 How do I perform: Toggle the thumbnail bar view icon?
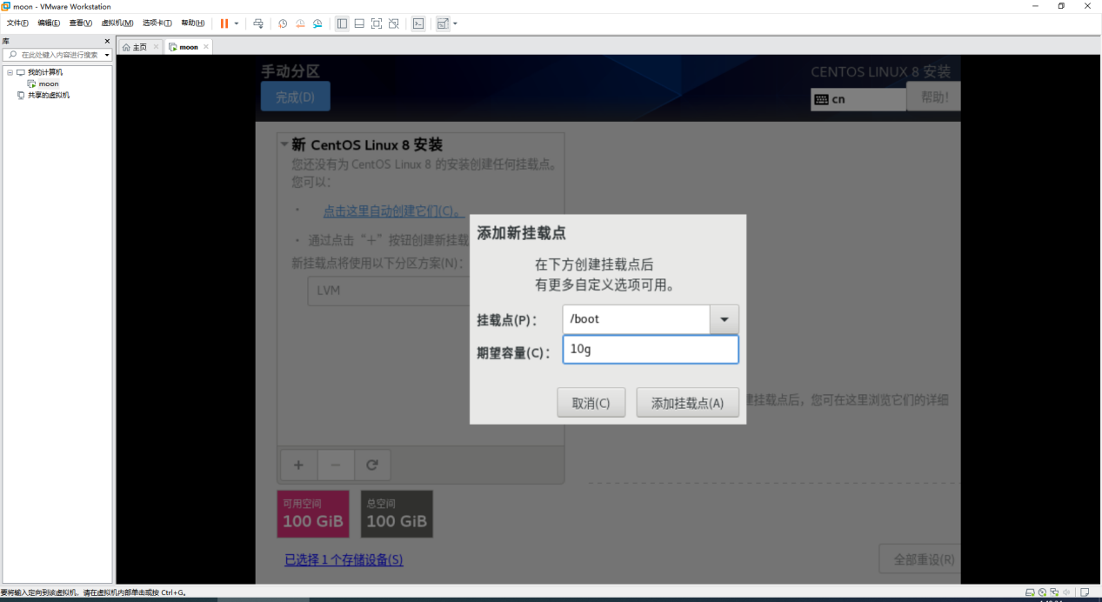pos(359,23)
